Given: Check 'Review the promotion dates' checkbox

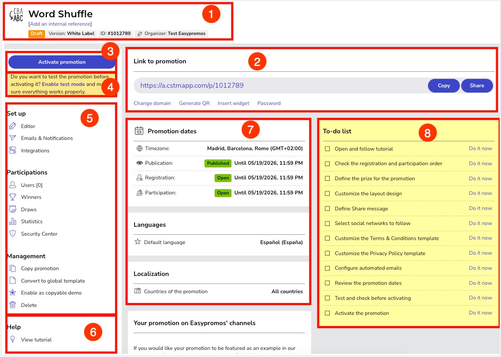Looking at the screenshot, I should [x=327, y=283].
